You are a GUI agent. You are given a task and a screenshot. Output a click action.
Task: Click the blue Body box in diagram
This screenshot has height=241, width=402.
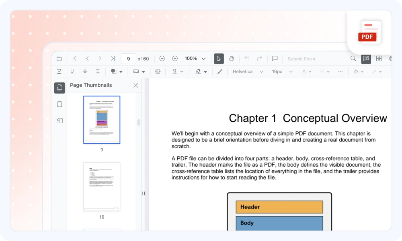tap(279, 223)
